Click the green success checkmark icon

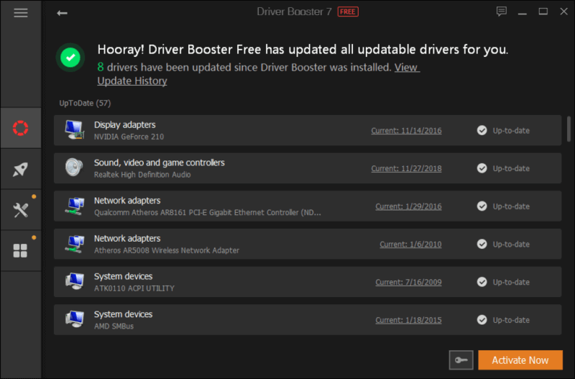click(x=70, y=58)
